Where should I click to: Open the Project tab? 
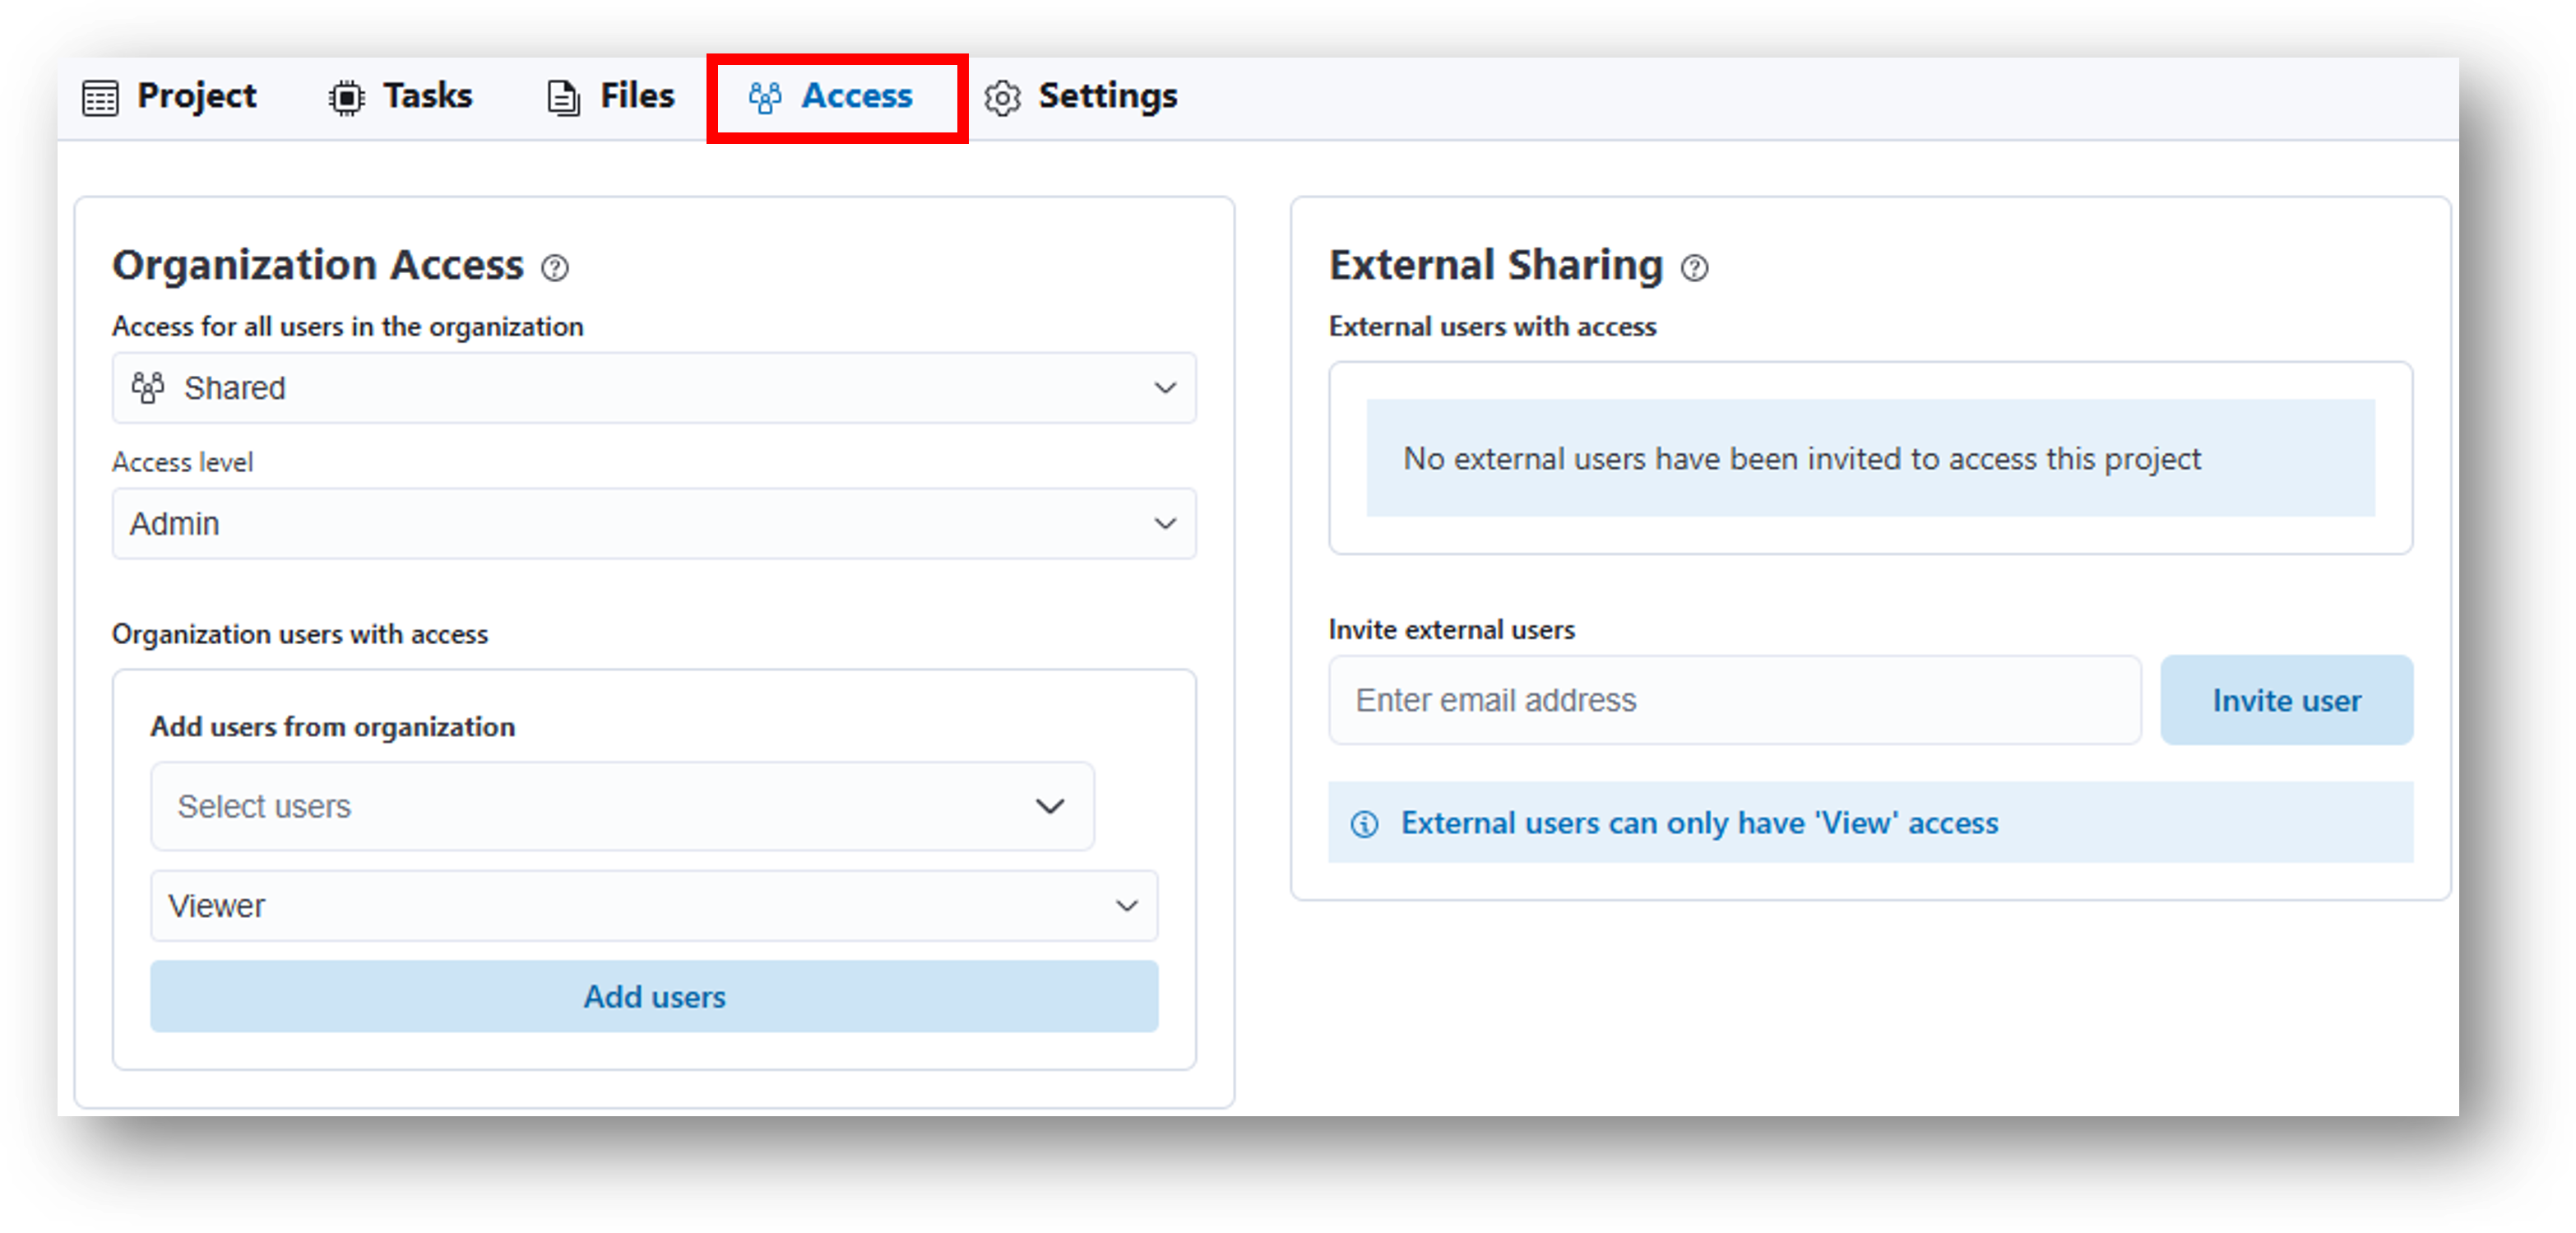pos(169,97)
